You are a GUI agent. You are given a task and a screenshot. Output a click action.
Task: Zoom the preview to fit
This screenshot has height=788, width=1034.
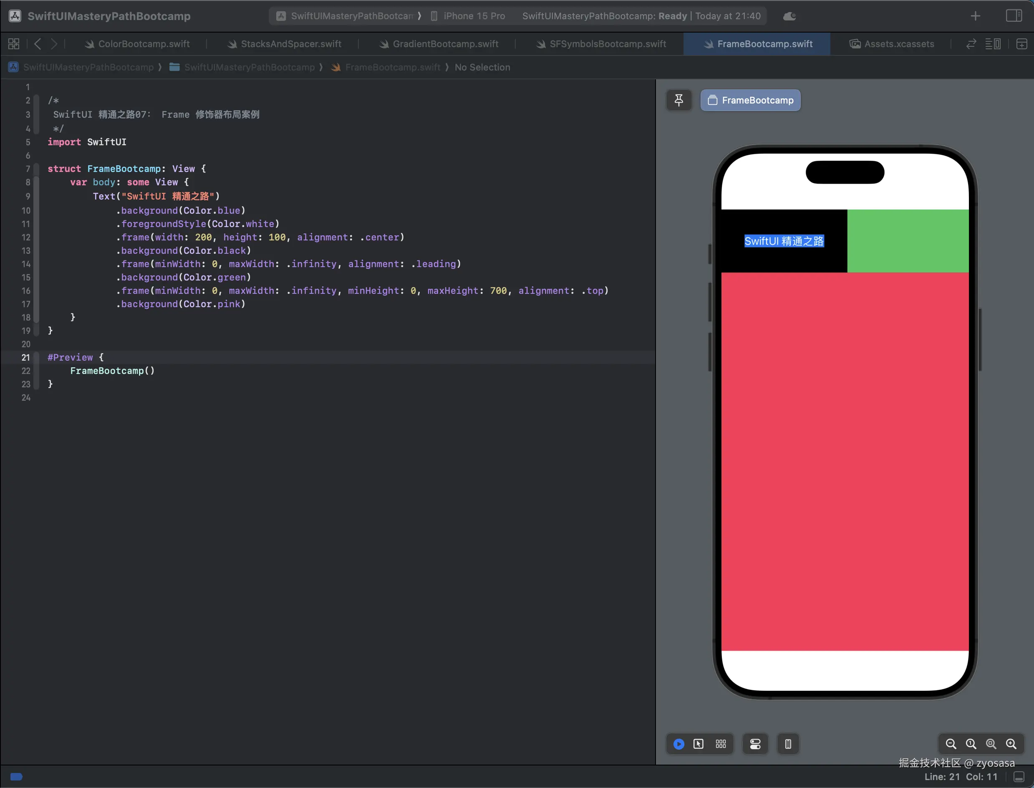(991, 744)
